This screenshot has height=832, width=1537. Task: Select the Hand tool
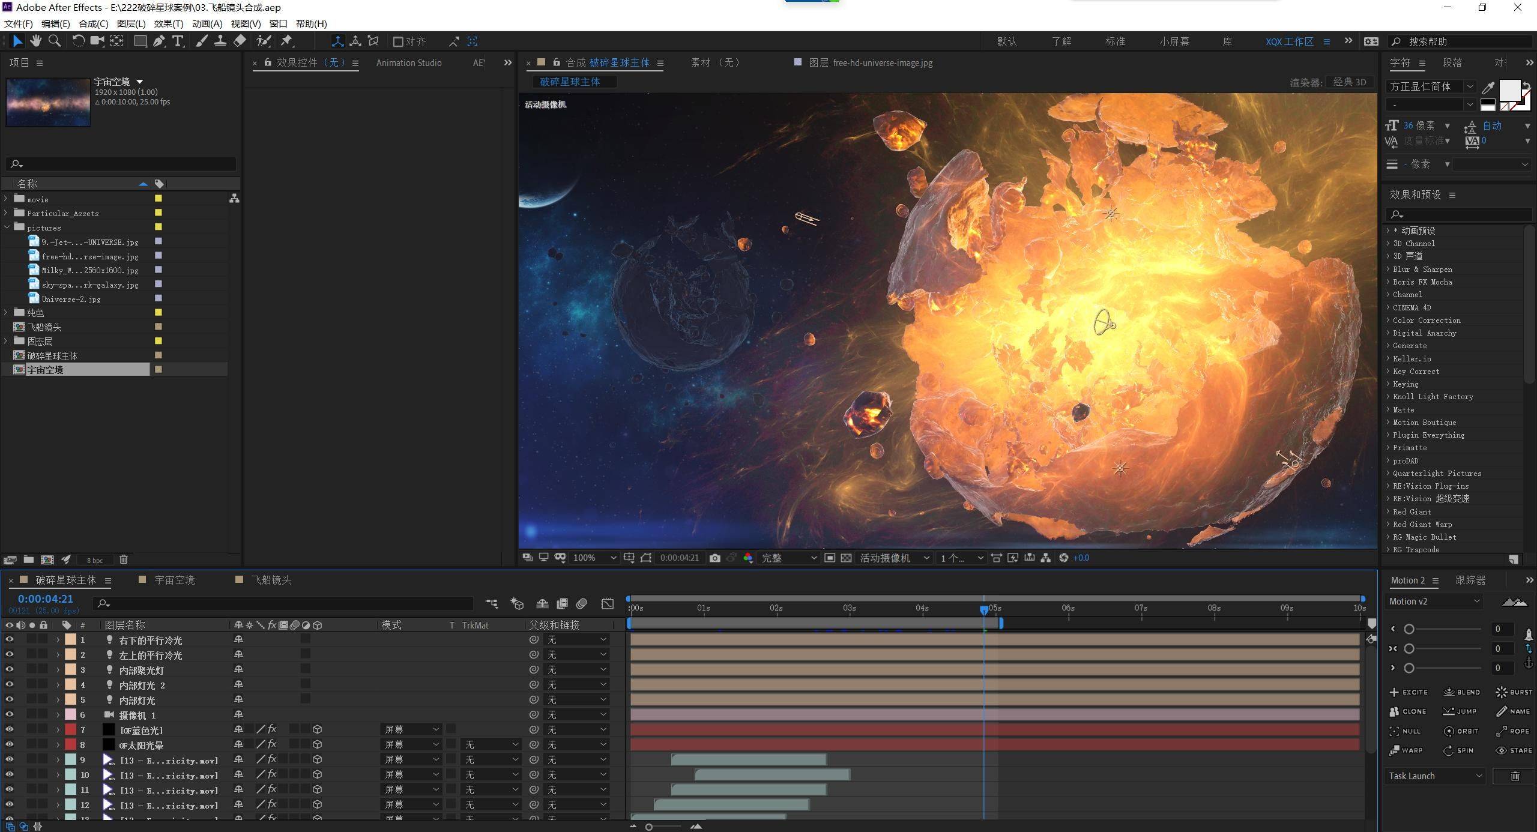36,41
